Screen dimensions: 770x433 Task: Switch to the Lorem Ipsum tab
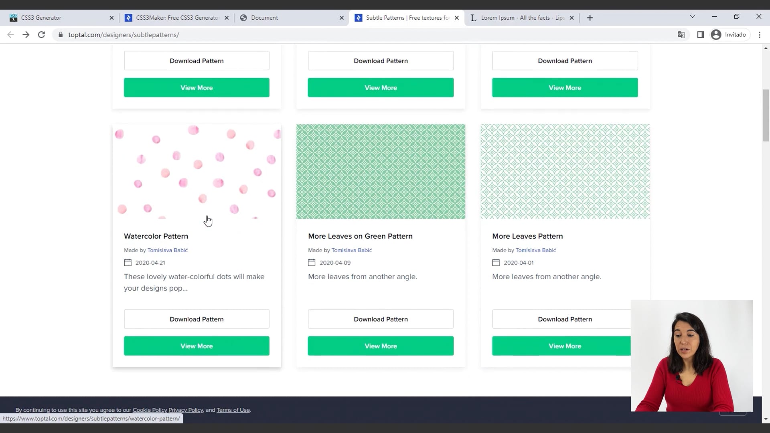coord(517,18)
